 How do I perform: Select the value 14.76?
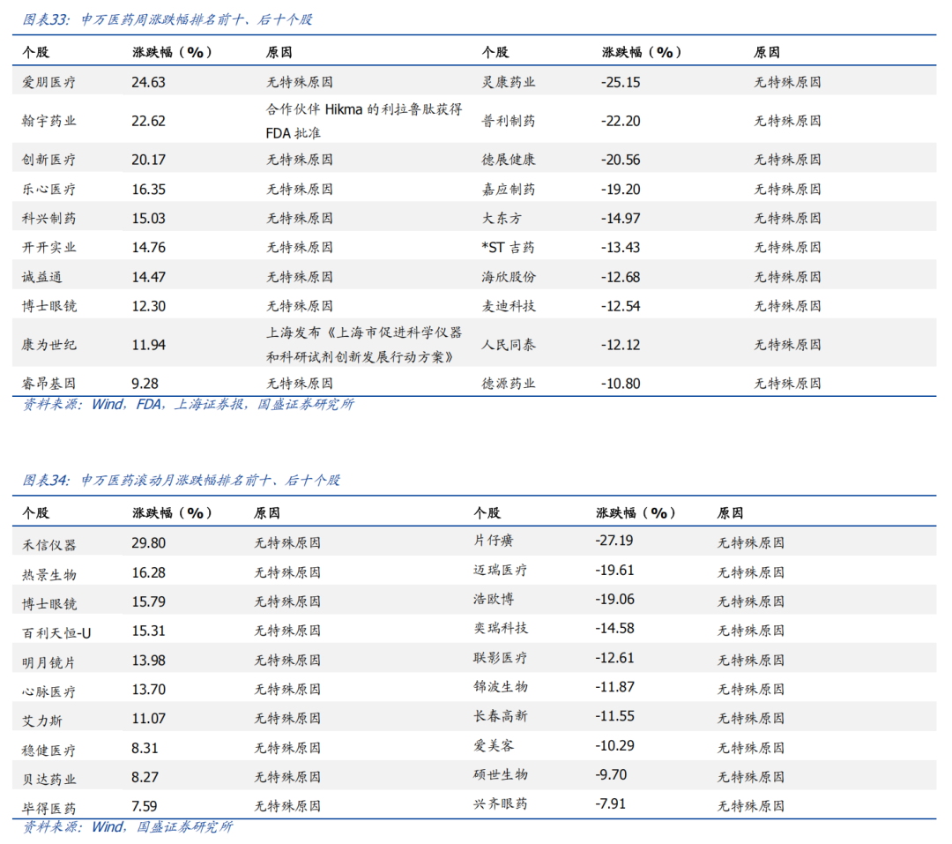(148, 247)
